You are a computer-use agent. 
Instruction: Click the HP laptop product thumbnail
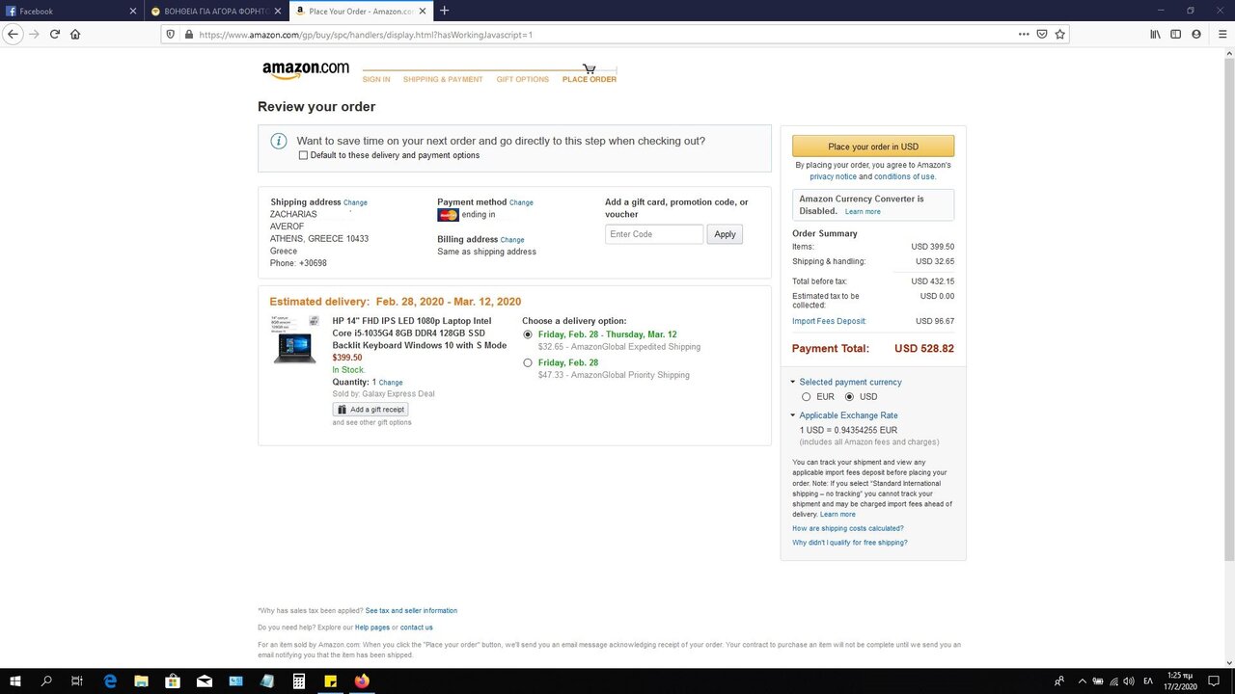(295, 339)
